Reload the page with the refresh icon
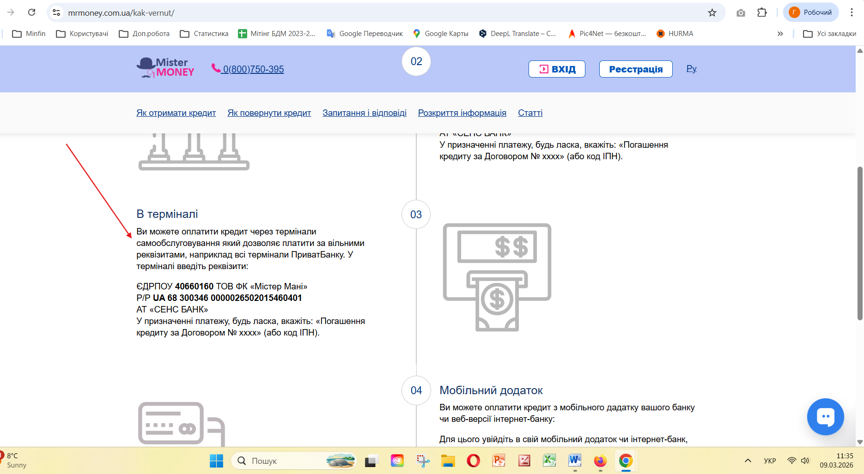864x474 pixels. coord(31,12)
